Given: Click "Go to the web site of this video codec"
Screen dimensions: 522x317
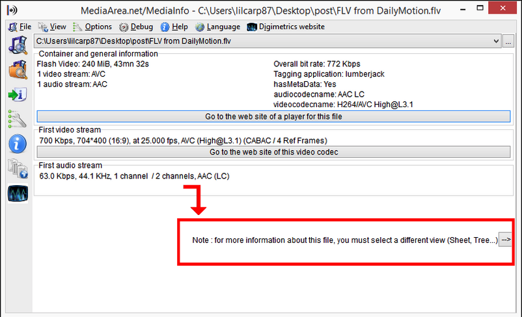Looking at the screenshot, I should pyautogui.click(x=273, y=152).
